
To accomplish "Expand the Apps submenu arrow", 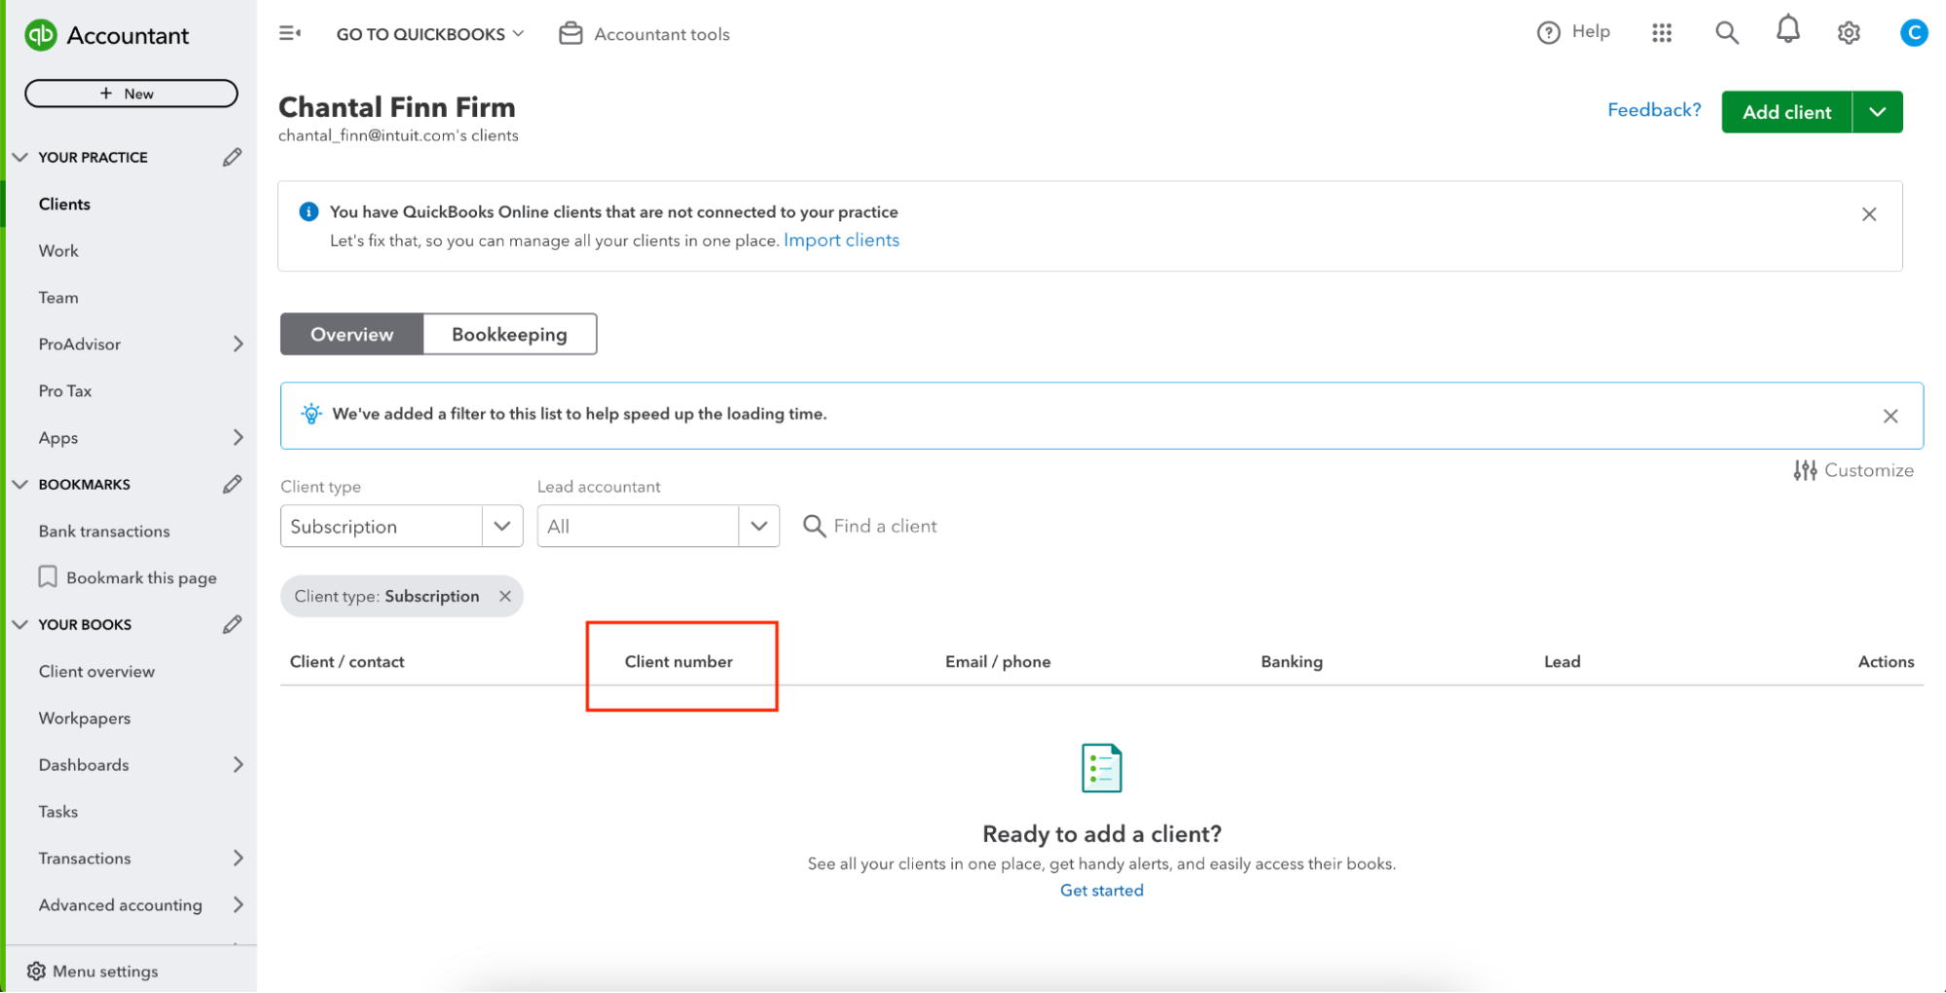I will (x=239, y=437).
